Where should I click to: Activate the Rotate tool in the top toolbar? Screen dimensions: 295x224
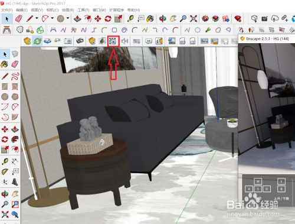point(108,19)
